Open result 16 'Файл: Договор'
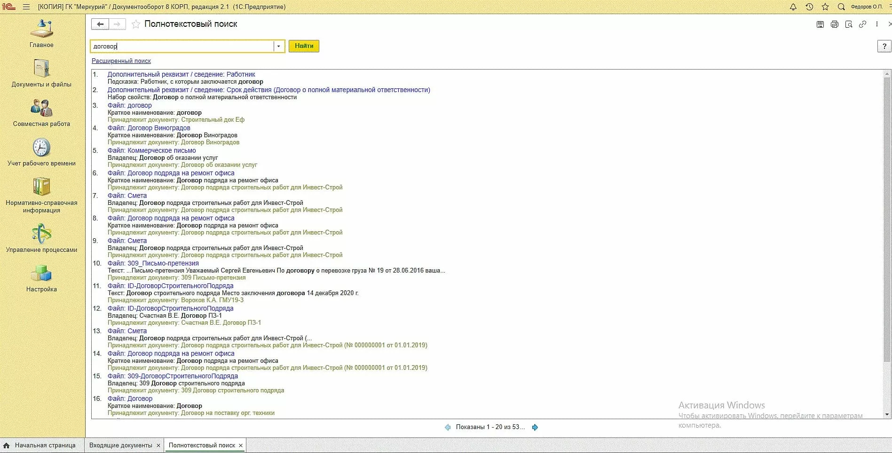This screenshot has height=453, width=892. [130, 398]
